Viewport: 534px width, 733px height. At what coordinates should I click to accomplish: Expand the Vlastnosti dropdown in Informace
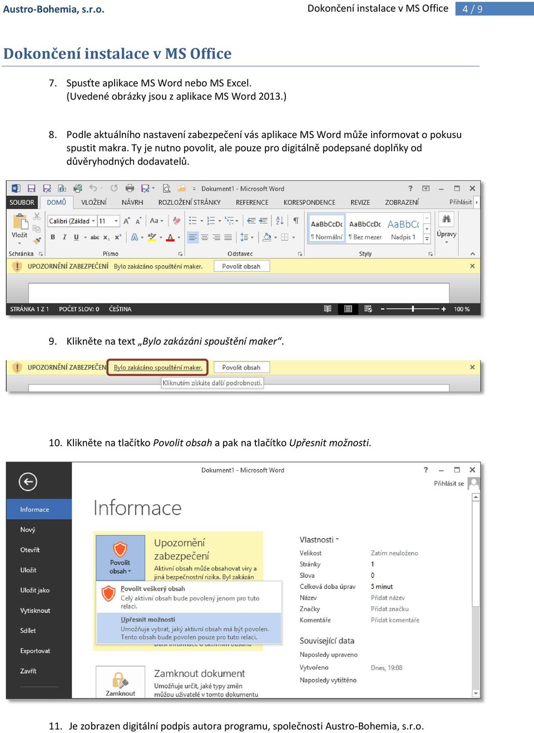click(319, 540)
